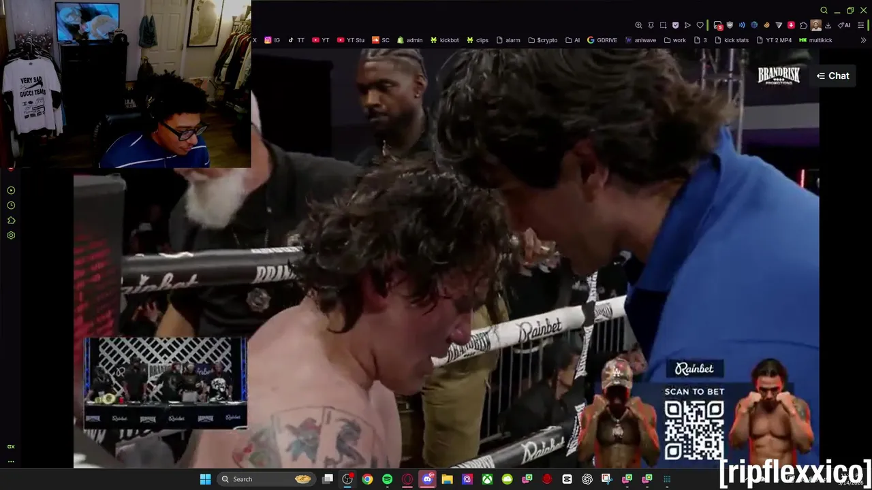Open Xbox app from taskbar
Screen dimensions: 872x490
487,479
